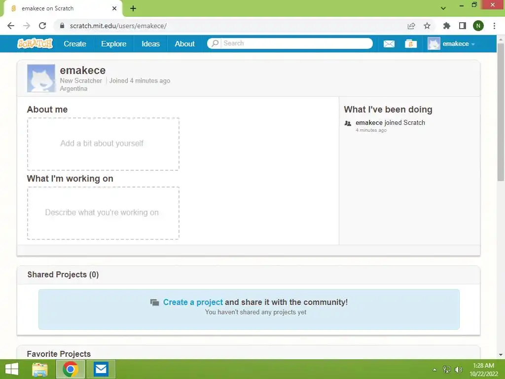Open the tab search chevron

coord(443,8)
